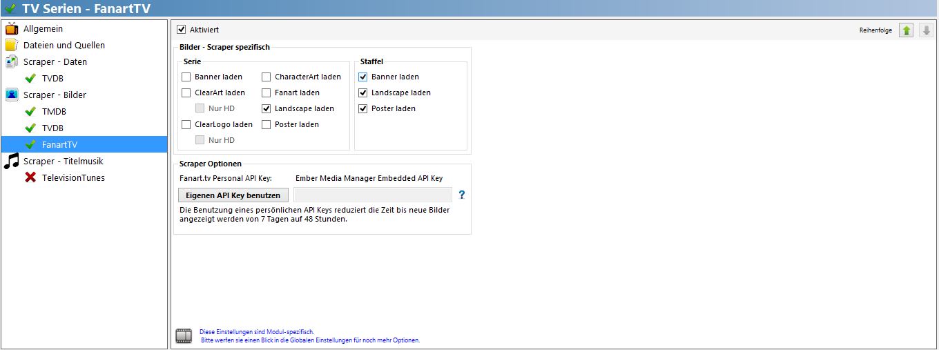Click the green check icon in title bar
Image resolution: width=939 pixels, height=350 pixels.
tap(10, 9)
